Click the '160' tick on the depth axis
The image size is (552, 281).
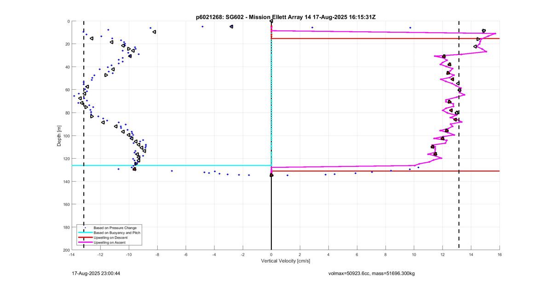(x=66, y=204)
